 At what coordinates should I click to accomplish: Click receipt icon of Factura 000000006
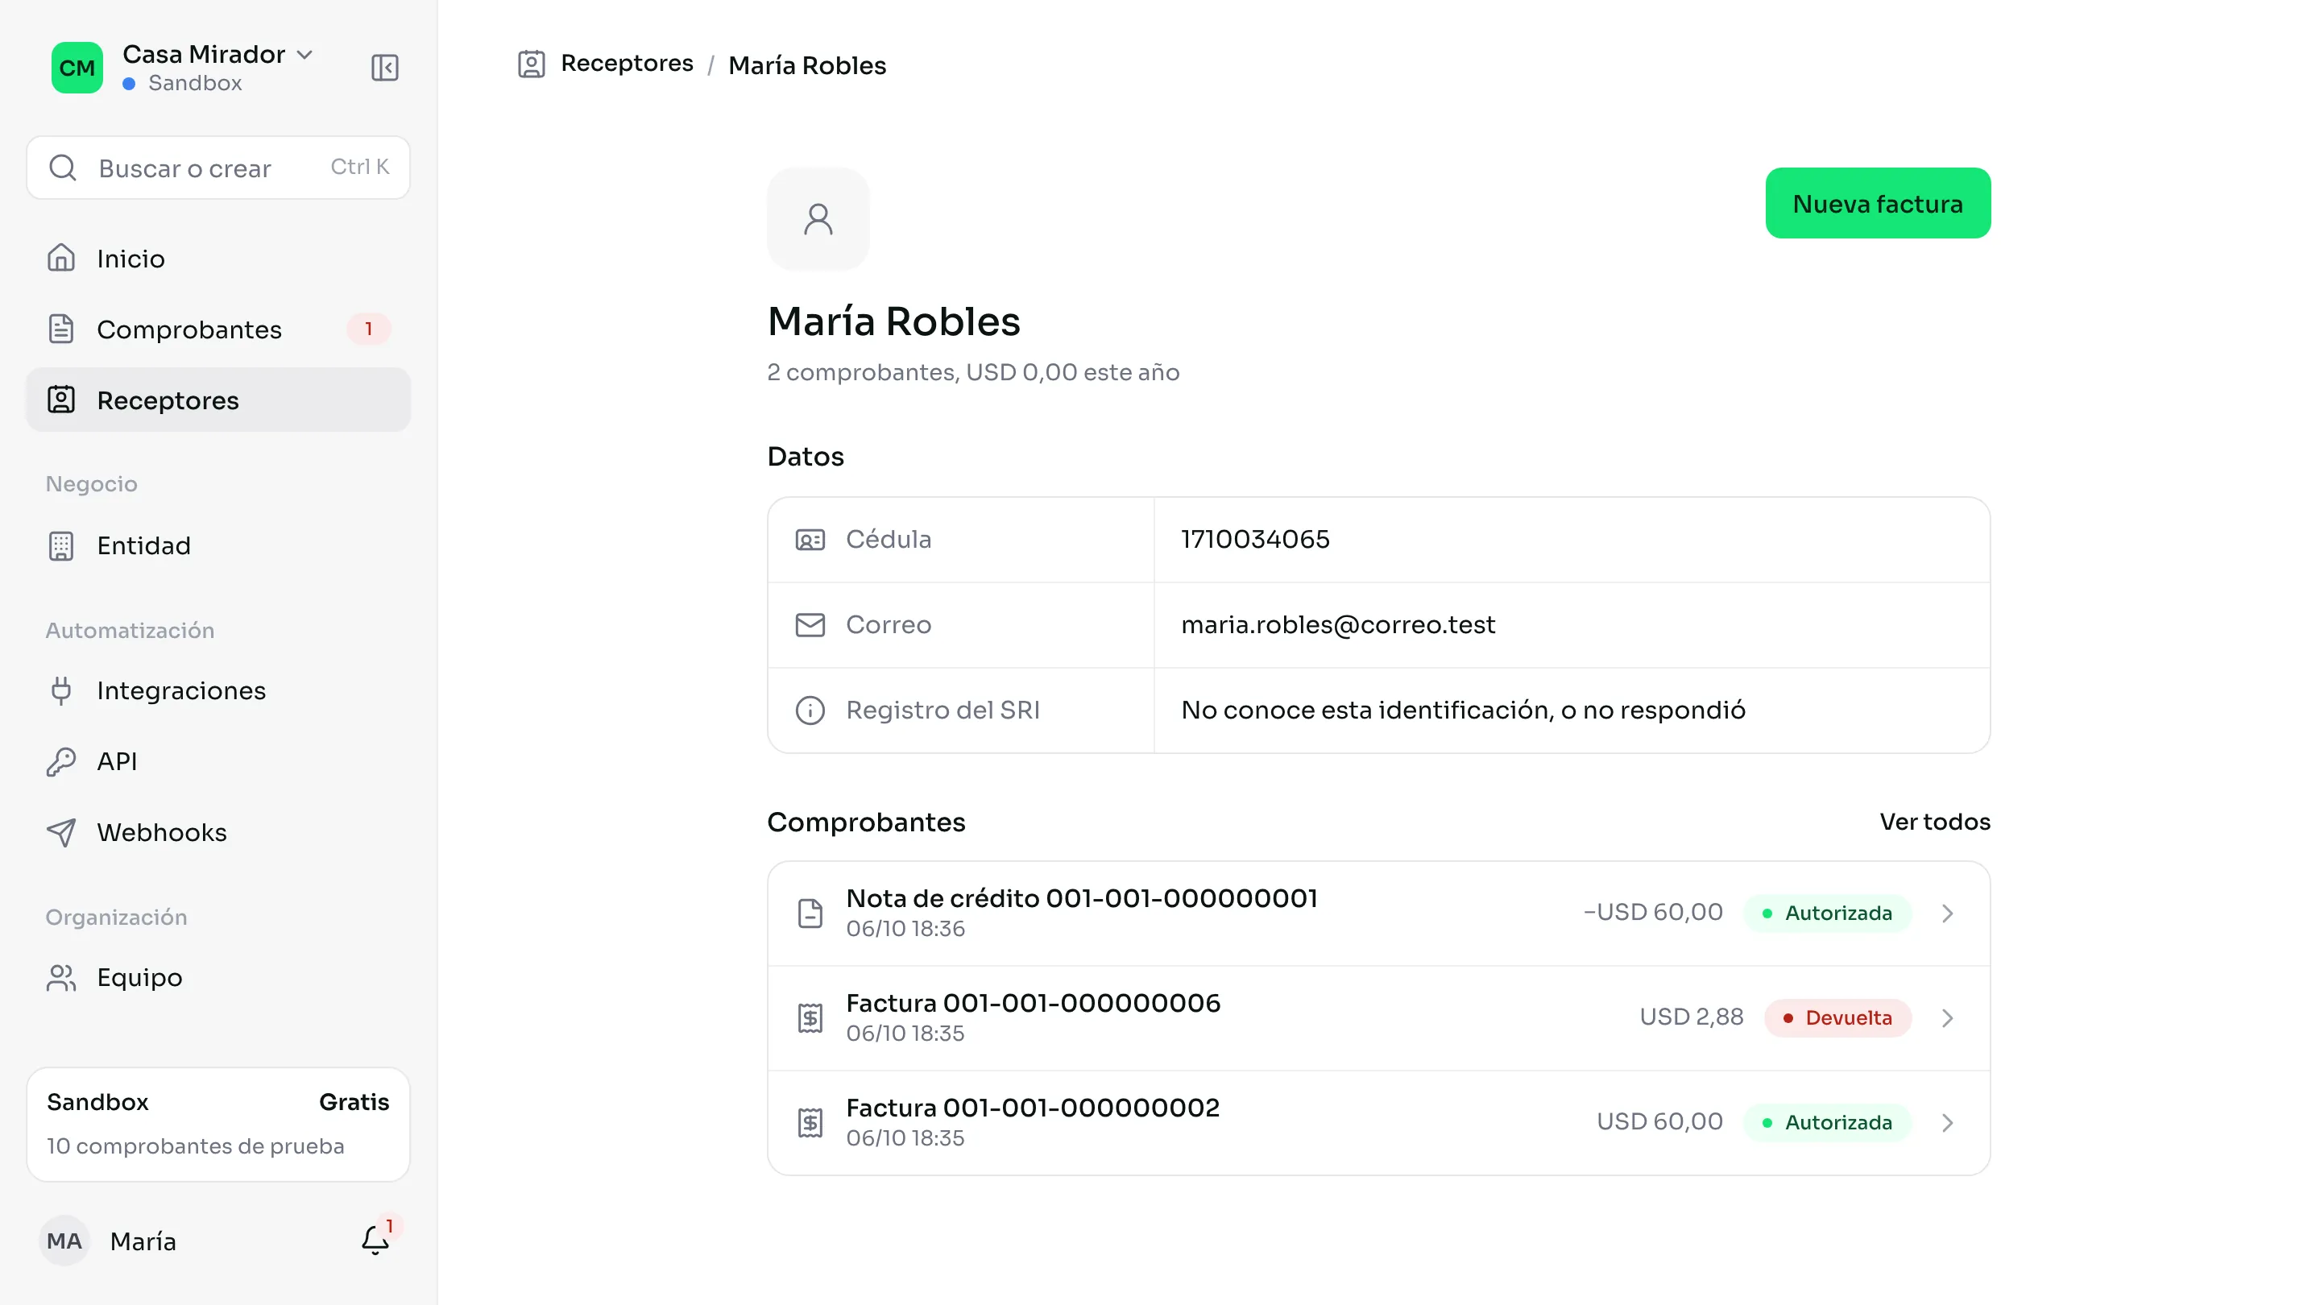coord(810,1017)
